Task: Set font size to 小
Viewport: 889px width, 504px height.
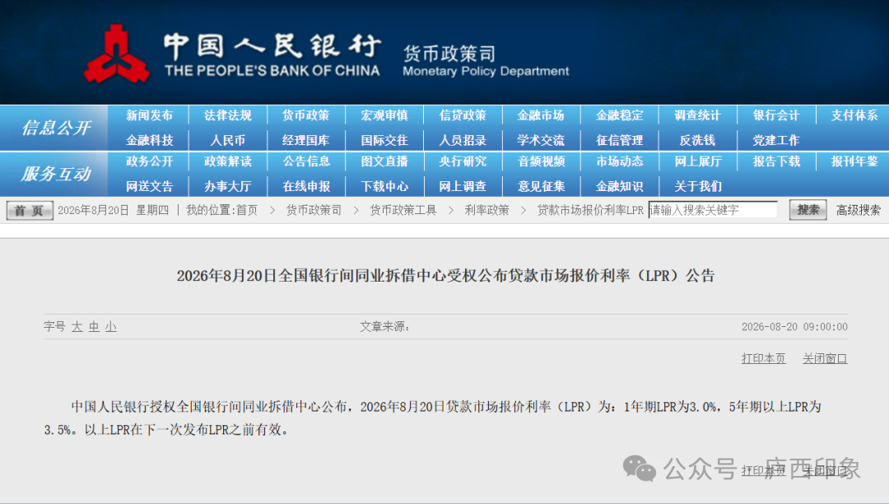Action: [x=111, y=327]
